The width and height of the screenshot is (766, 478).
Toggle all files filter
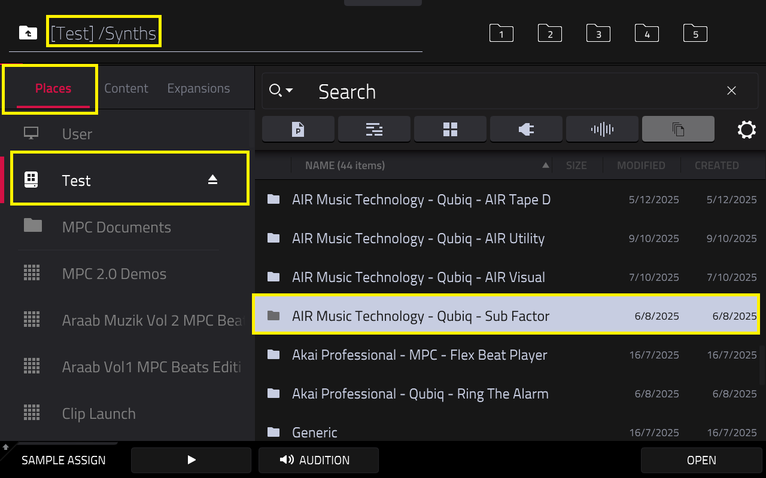click(678, 129)
